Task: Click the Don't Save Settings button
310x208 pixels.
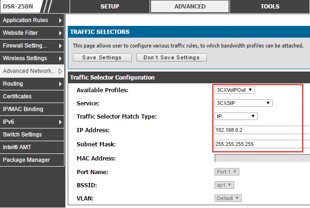Action: [171, 57]
